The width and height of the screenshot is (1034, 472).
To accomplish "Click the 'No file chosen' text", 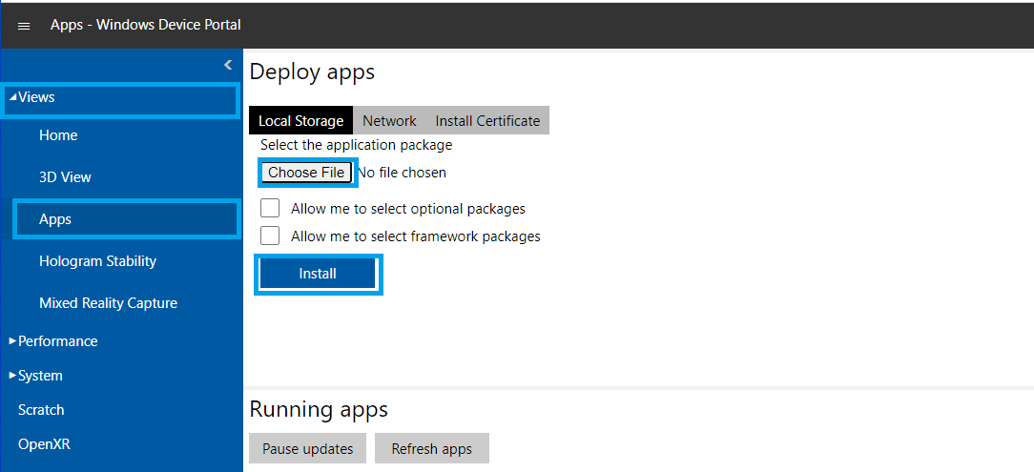I will [402, 173].
